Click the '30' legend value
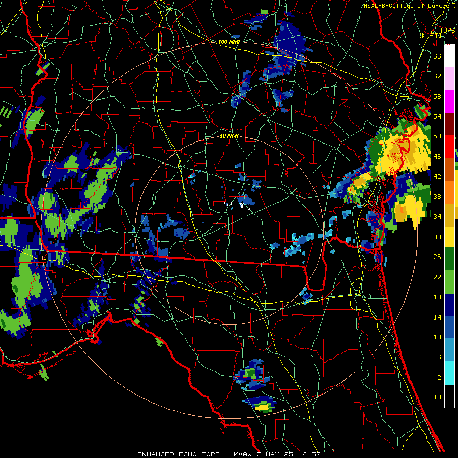 437,237
